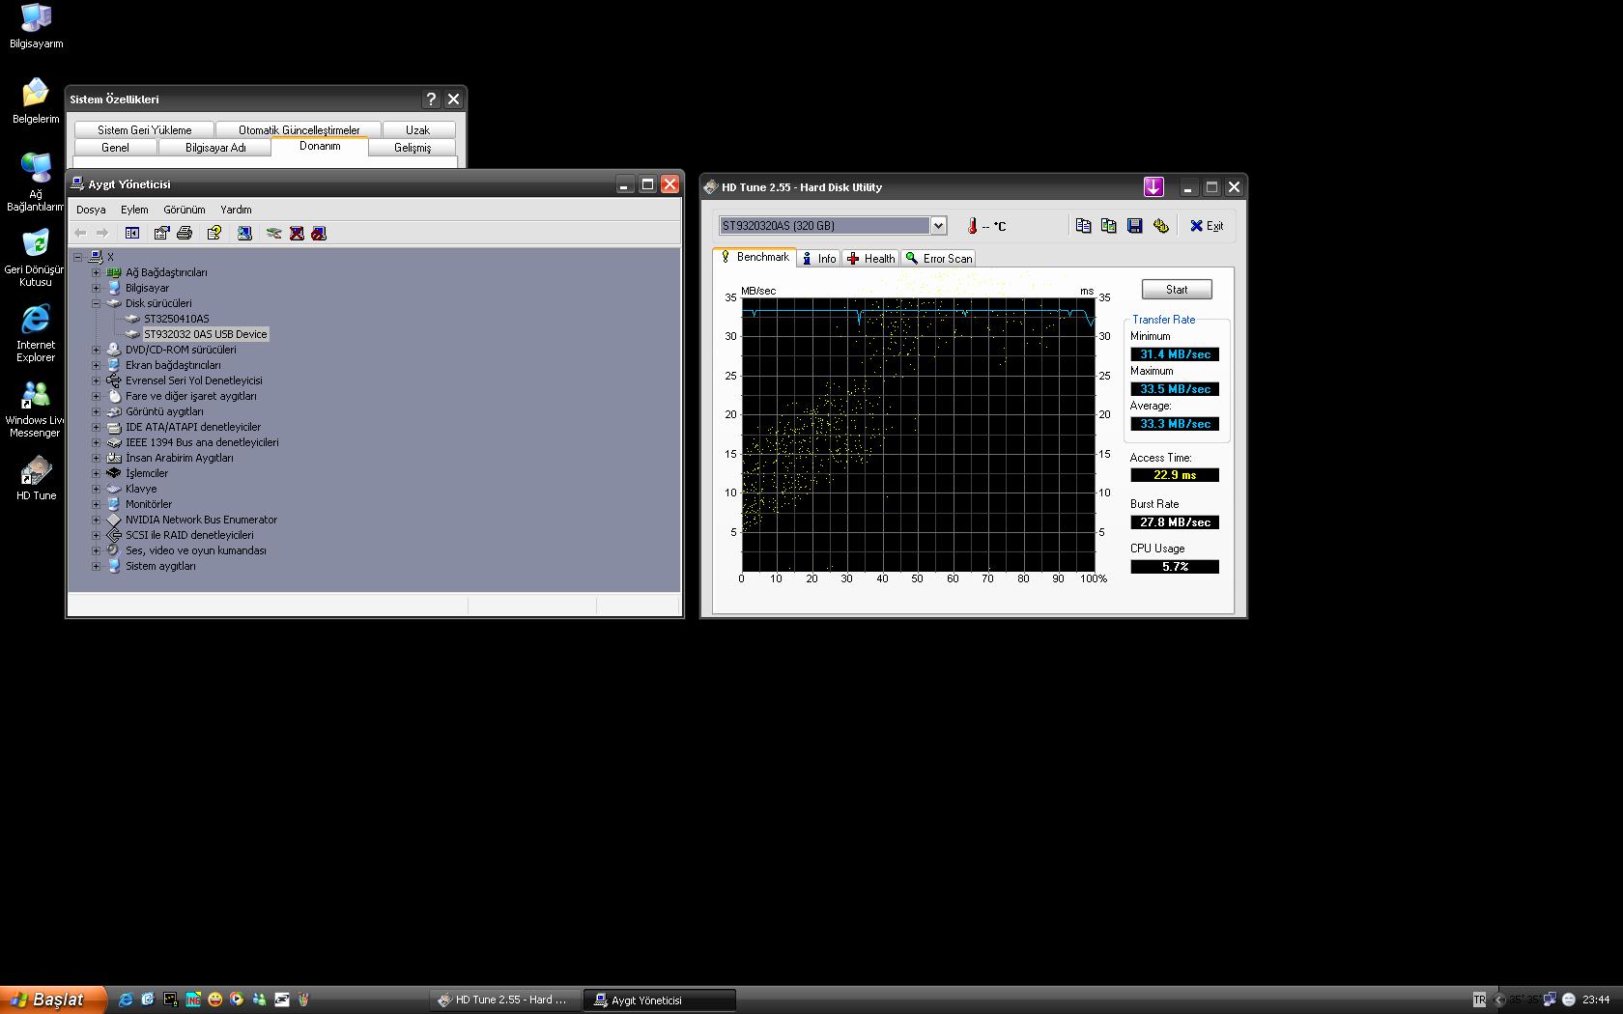The height and width of the screenshot is (1014, 1623).
Task: Click the update driver toolbar icon
Action: pyautogui.click(x=274, y=233)
